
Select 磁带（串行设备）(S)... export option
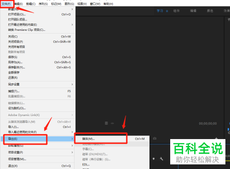coord(112,159)
